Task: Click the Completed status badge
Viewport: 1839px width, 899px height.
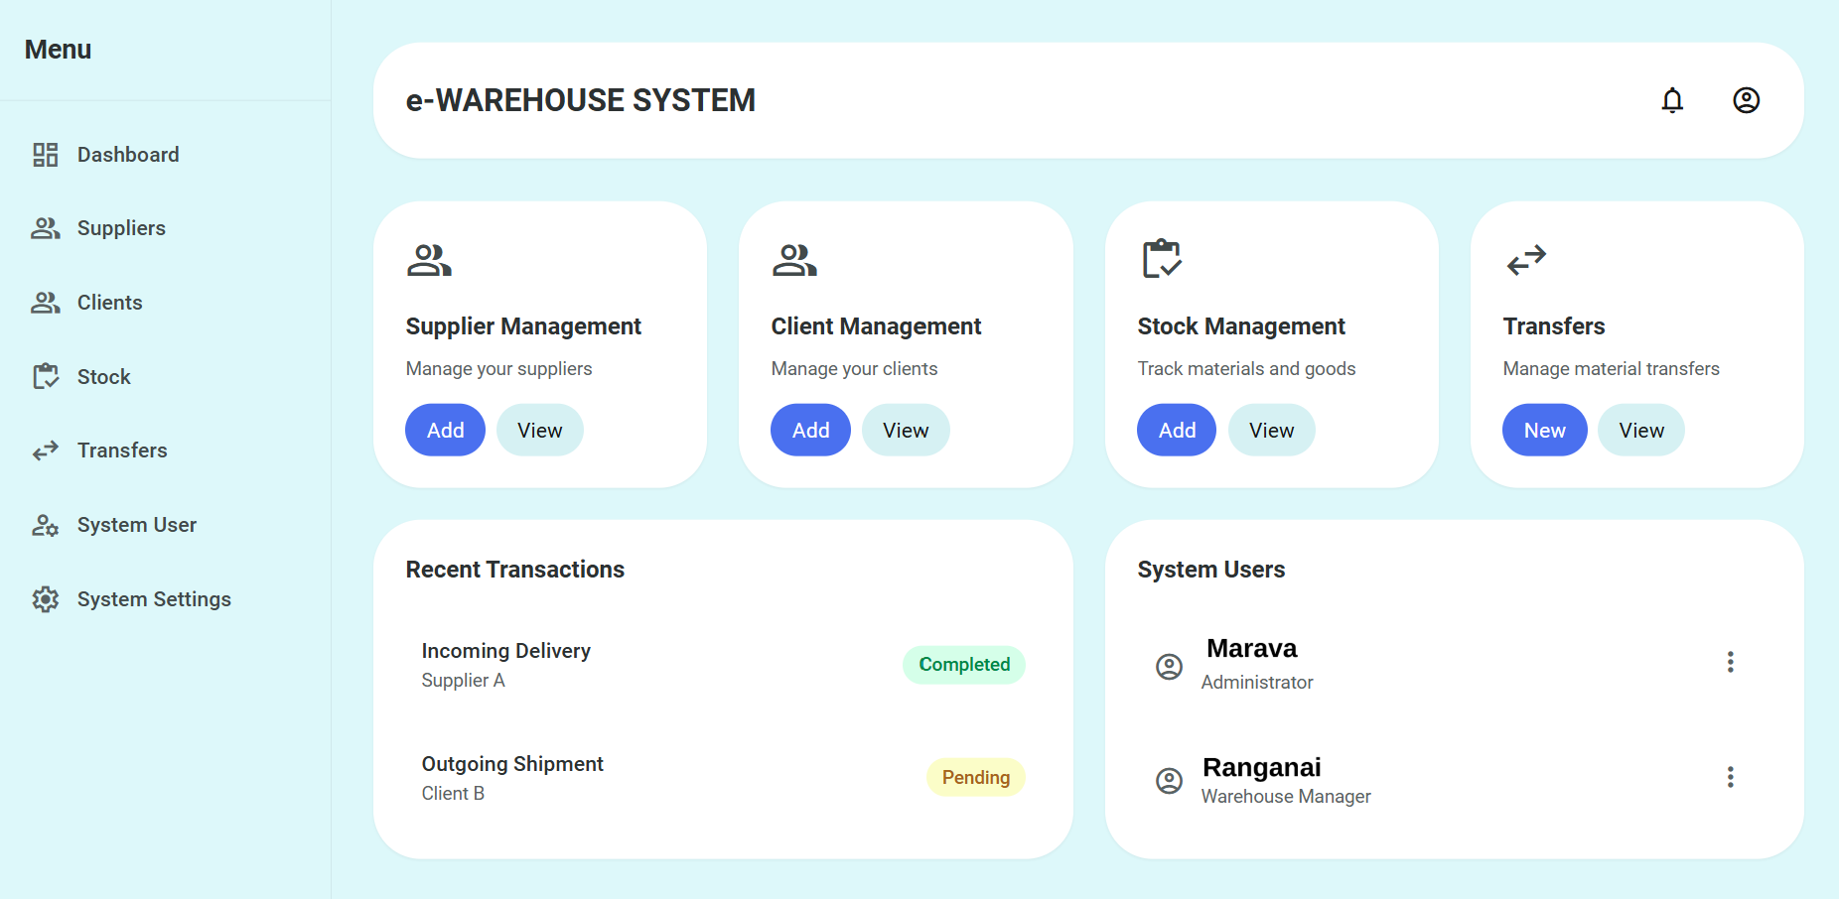Action: tap(963, 665)
